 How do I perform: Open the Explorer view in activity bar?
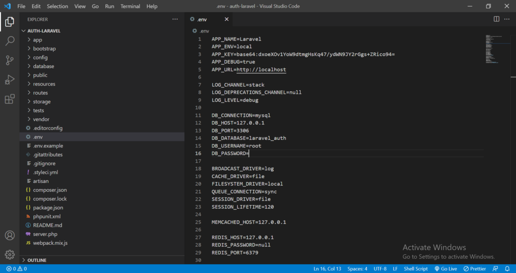[9, 22]
